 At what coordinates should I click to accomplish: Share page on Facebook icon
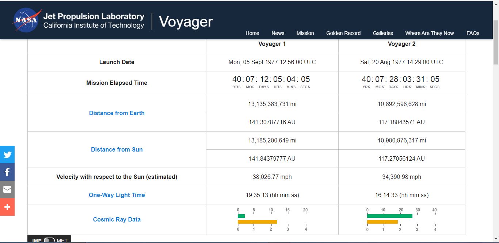tap(7, 172)
